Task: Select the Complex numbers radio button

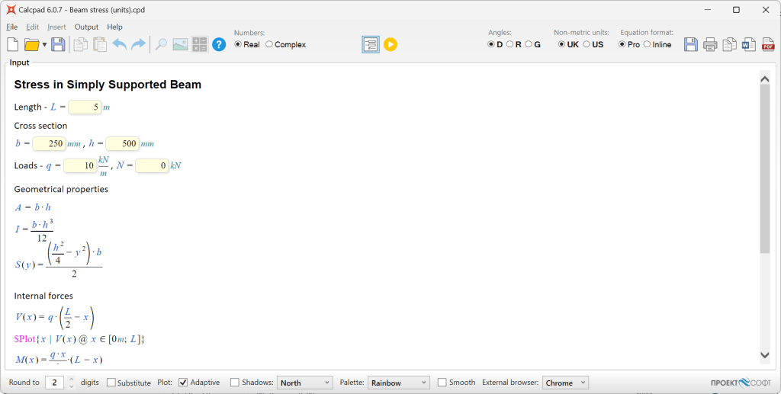Action: 269,45
